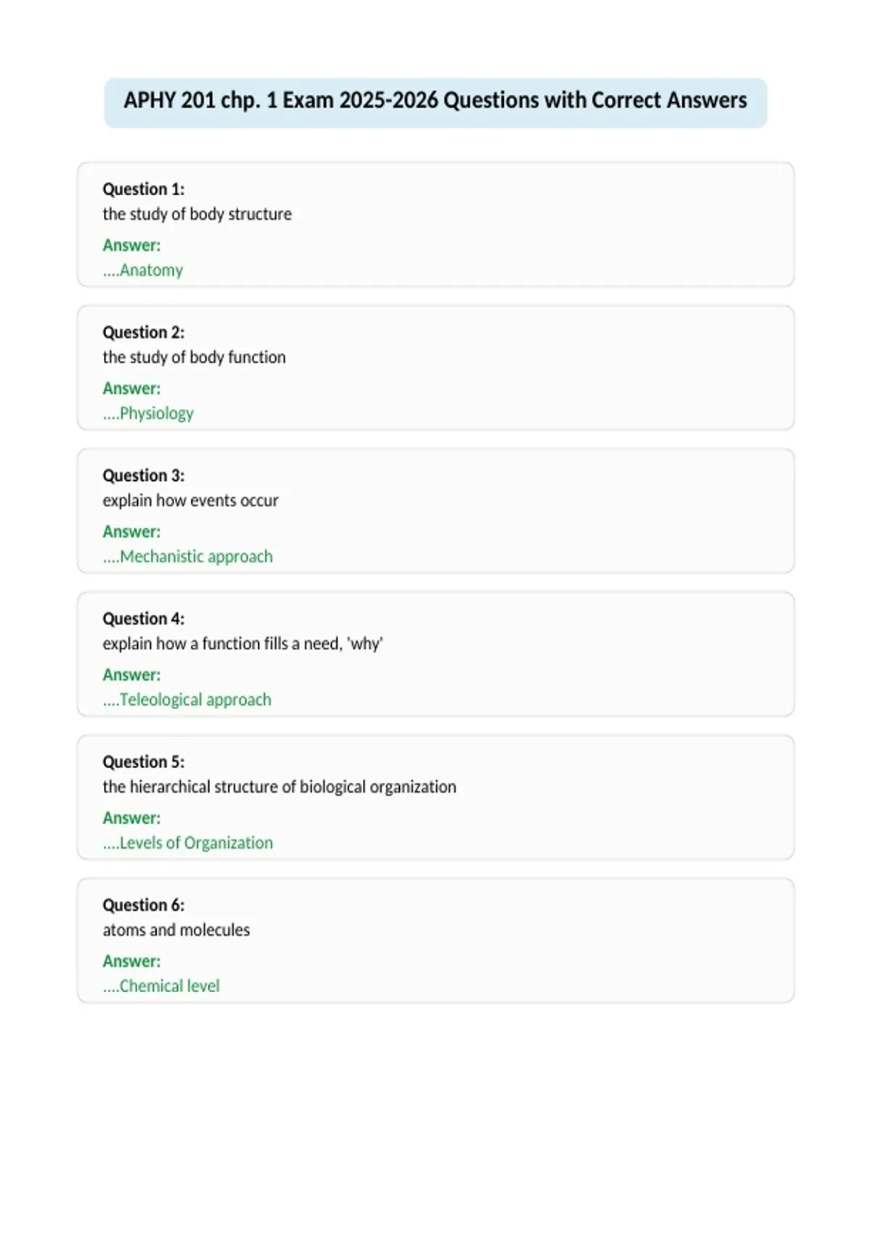
Task: Click the Answer label under Question 6
Action: pos(131,961)
